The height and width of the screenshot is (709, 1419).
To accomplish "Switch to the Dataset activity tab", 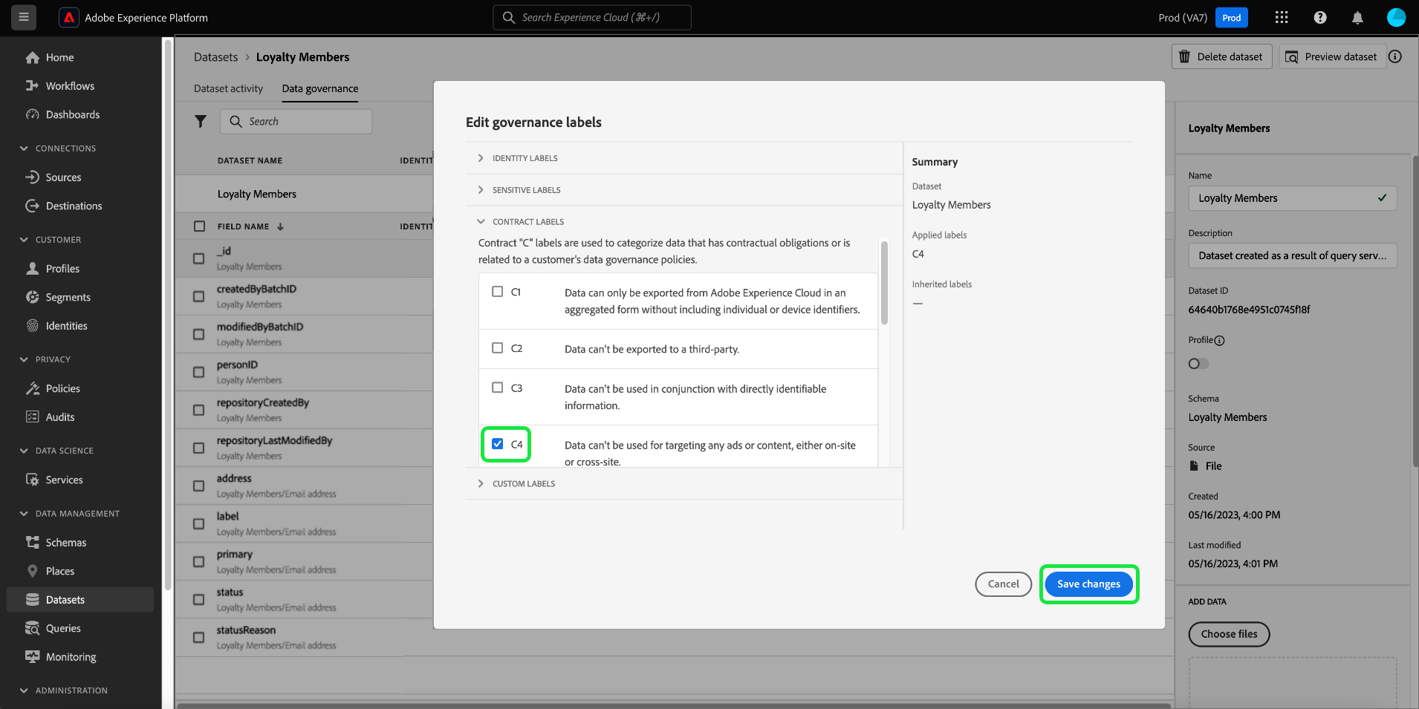I will pos(228,88).
